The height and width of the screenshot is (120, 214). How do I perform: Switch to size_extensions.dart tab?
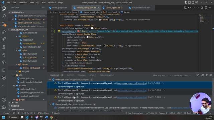tap(141, 8)
